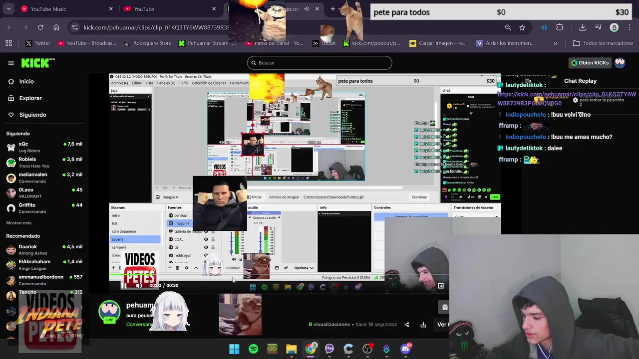The width and height of the screenshot is (639, 359).
Task: Open Siguiendo in Kick sidebar
Action: (32, 115)
